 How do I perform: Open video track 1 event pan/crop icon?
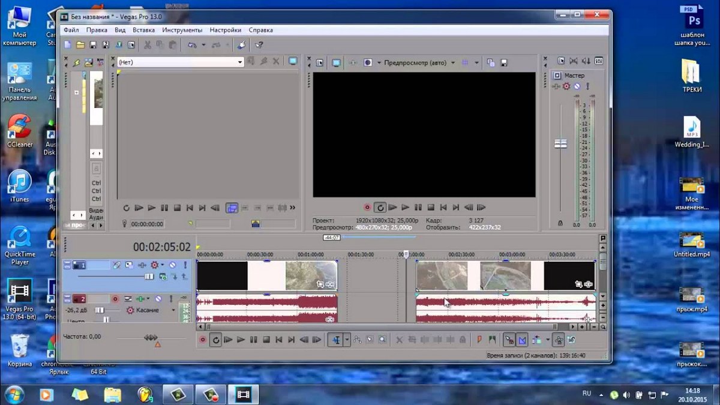tap(320, 284)
